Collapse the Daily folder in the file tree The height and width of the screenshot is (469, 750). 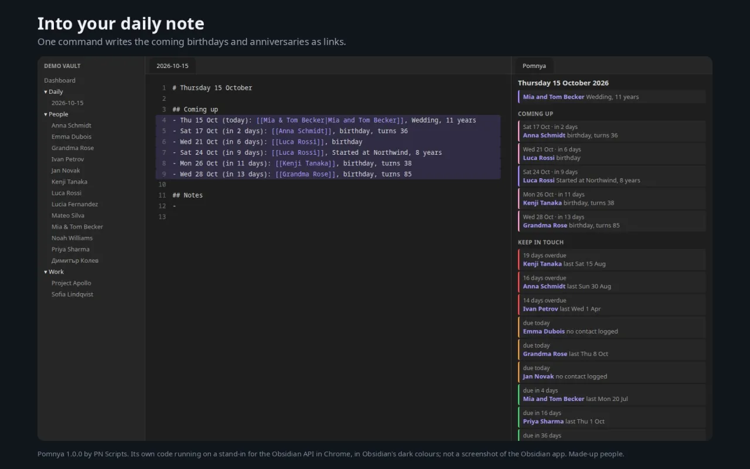point(53,91)
